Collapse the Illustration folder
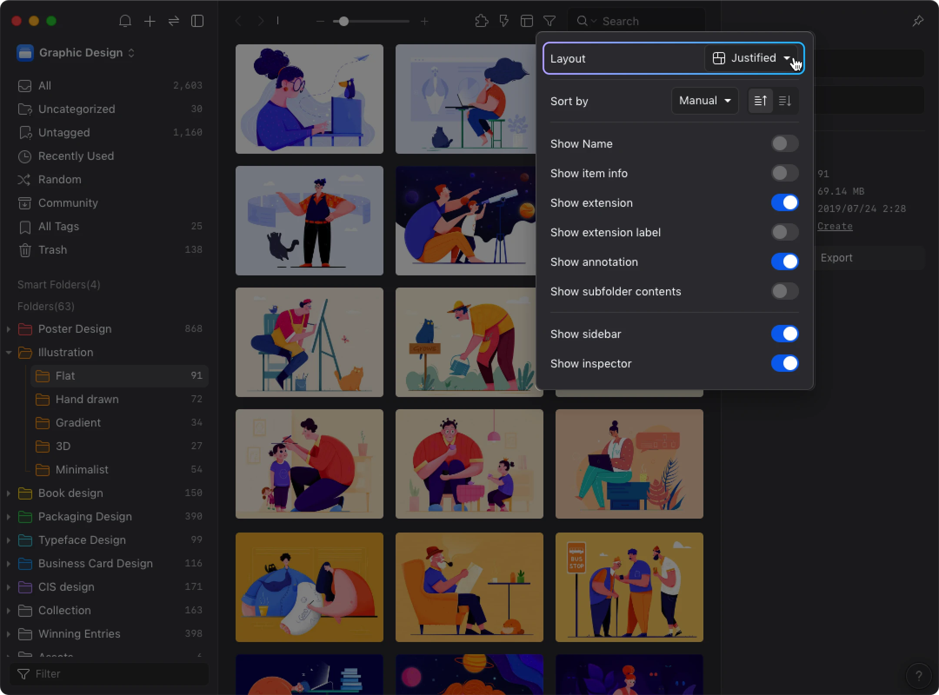This screenshot has width=939, height=695. [x=8, y=353]
